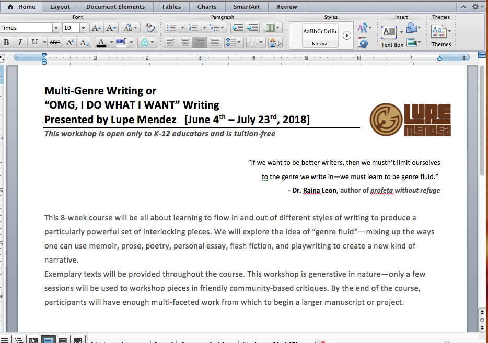Screen dimensions: 488x343
Task: Open bullet style dropdown arrow
Action: (182, 28)
